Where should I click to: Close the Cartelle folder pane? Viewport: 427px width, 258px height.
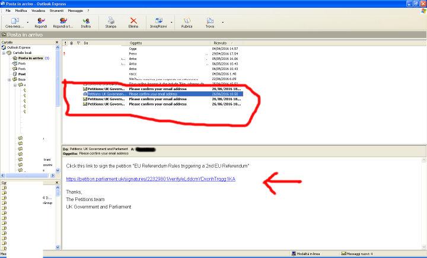click(57, 42)
